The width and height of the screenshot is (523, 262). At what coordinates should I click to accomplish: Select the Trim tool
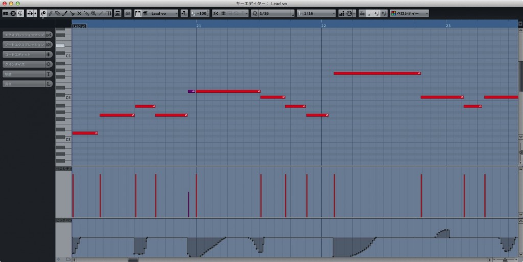point(65,13)
